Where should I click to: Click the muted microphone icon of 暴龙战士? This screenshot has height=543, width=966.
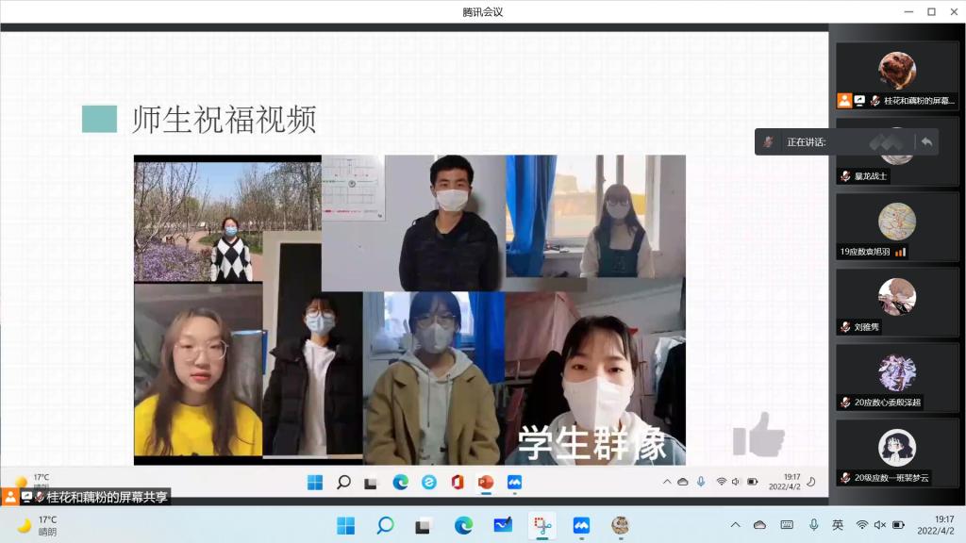(x=845, y=176)
